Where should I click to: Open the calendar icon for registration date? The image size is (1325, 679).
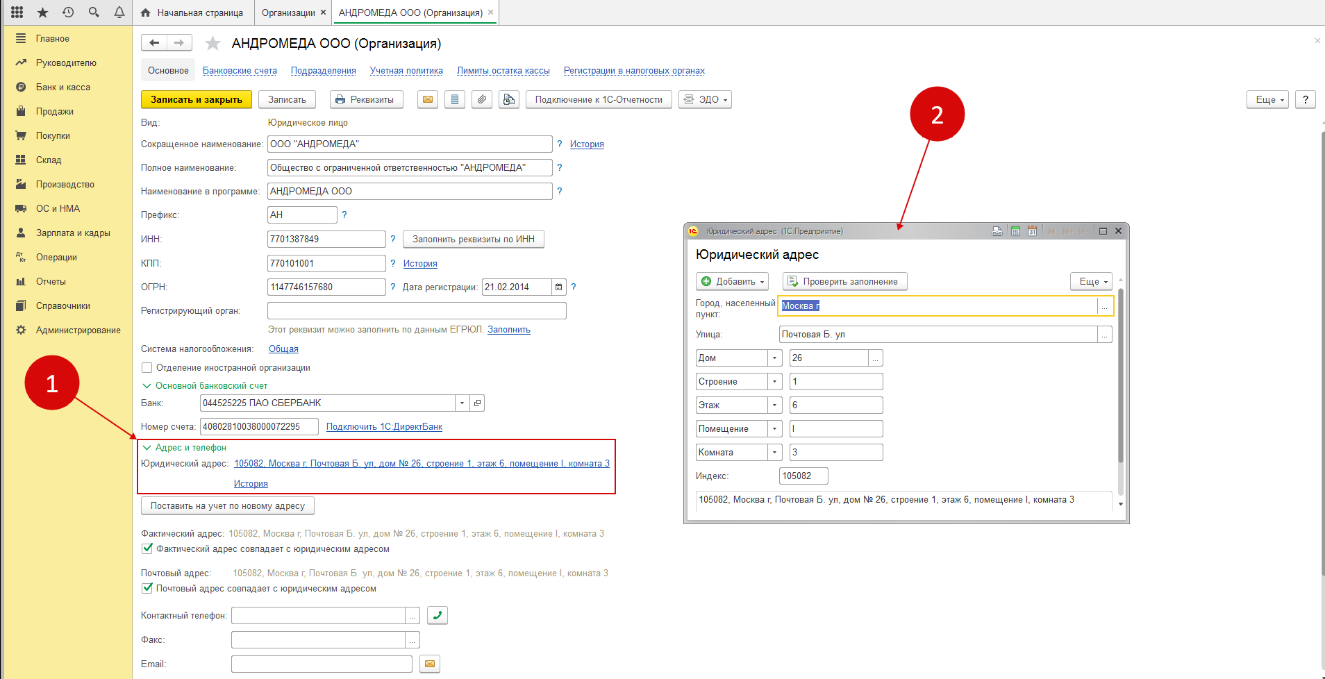[559, 287]
